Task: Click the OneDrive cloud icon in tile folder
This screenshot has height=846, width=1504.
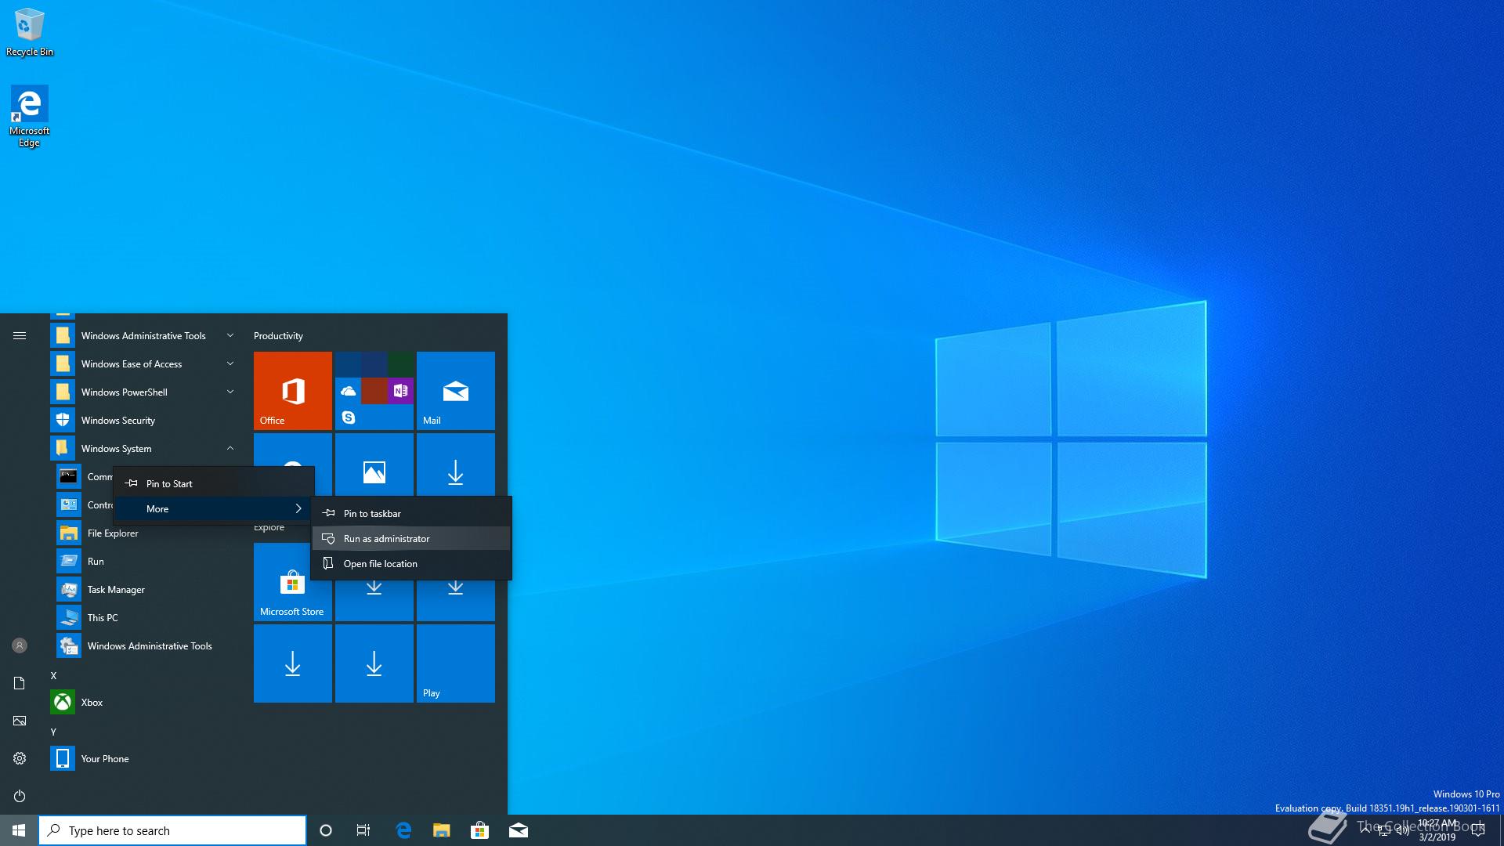Action: (349, 390)
